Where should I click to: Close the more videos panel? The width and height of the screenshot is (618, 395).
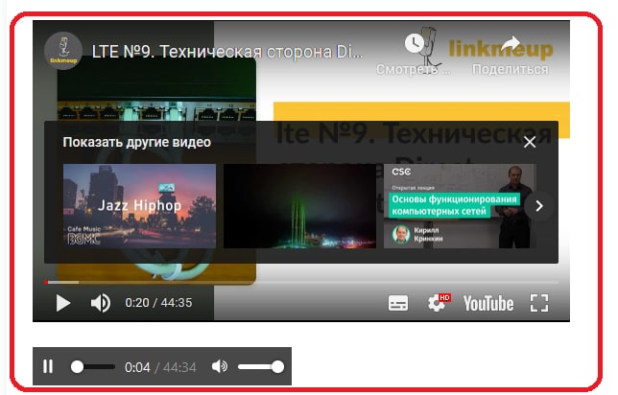pyautogui.click(x=530, y=142)
